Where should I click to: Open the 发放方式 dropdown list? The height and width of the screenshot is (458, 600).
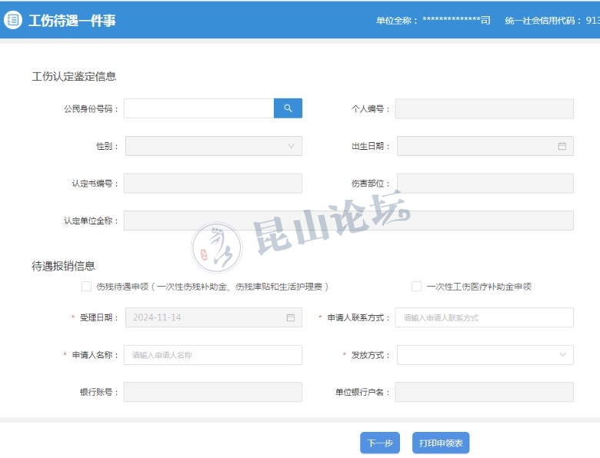pyautogui.click(x=485, y=355)
